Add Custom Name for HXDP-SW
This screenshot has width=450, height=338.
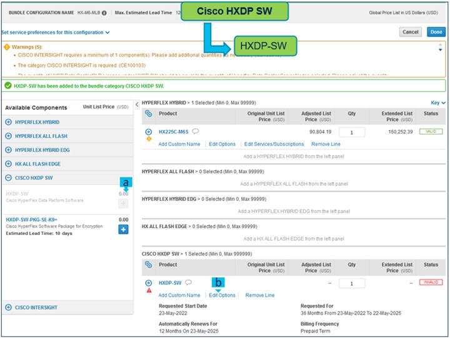[179, 296]
